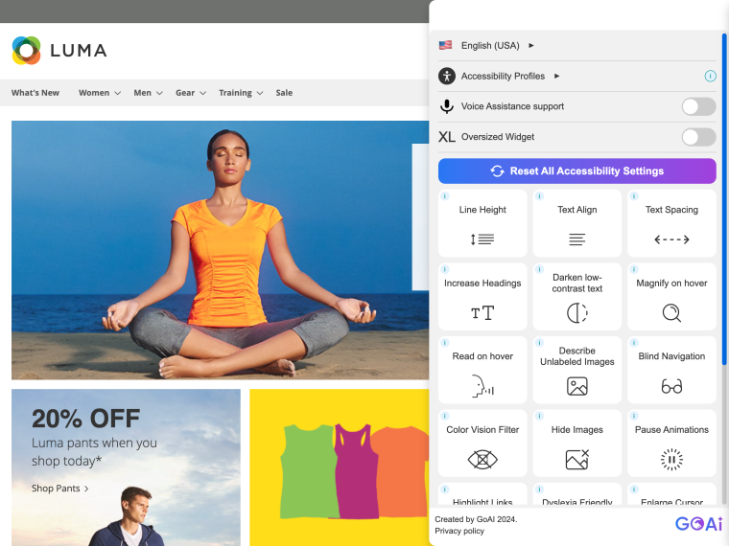Viewport: 729px width, 546px height.
Task: Click the widget panel vertical scrollbar
Action: coord(724,198)
